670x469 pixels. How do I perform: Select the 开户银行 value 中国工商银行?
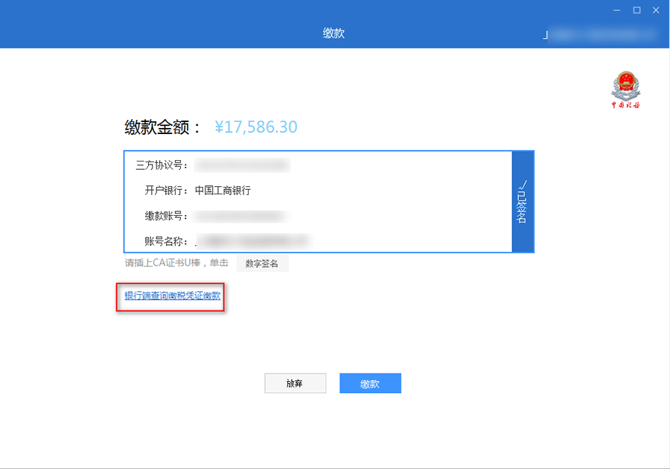(x=223, y=191)
